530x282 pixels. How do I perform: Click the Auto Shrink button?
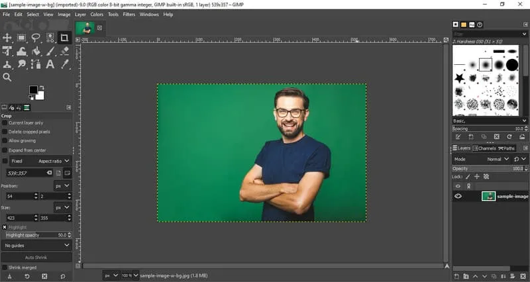click(x=36, y=257)
